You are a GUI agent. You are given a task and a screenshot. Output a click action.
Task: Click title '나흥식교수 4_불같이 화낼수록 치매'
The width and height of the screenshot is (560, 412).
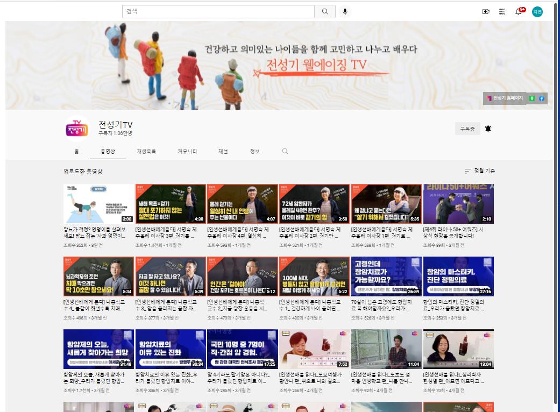[94, 305]
